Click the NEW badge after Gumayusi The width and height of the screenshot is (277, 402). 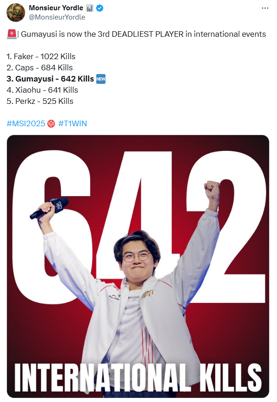pos(101,79)
